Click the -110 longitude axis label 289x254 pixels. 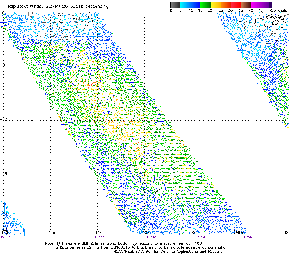pos(98,233)
